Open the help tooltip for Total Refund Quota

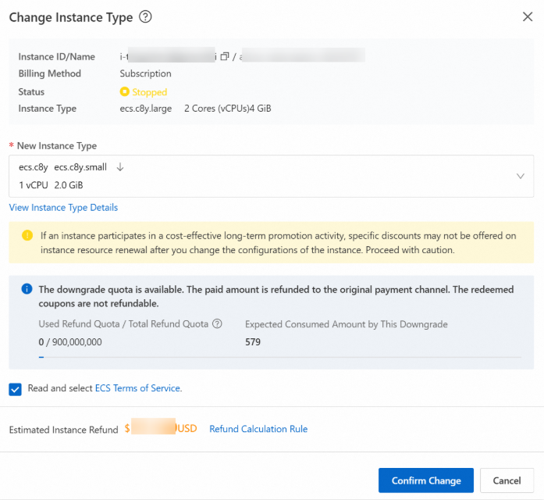click(217, 324)
